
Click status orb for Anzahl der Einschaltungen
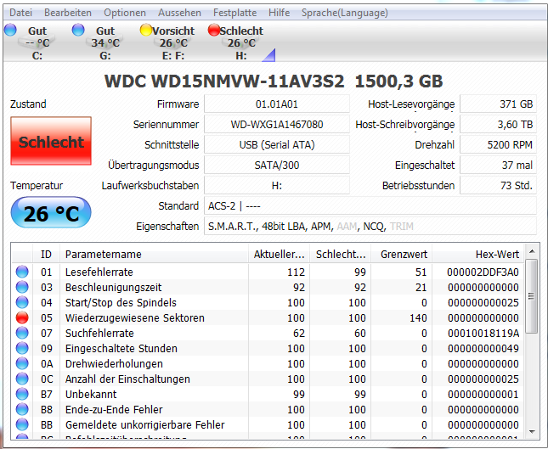[22, 379]
